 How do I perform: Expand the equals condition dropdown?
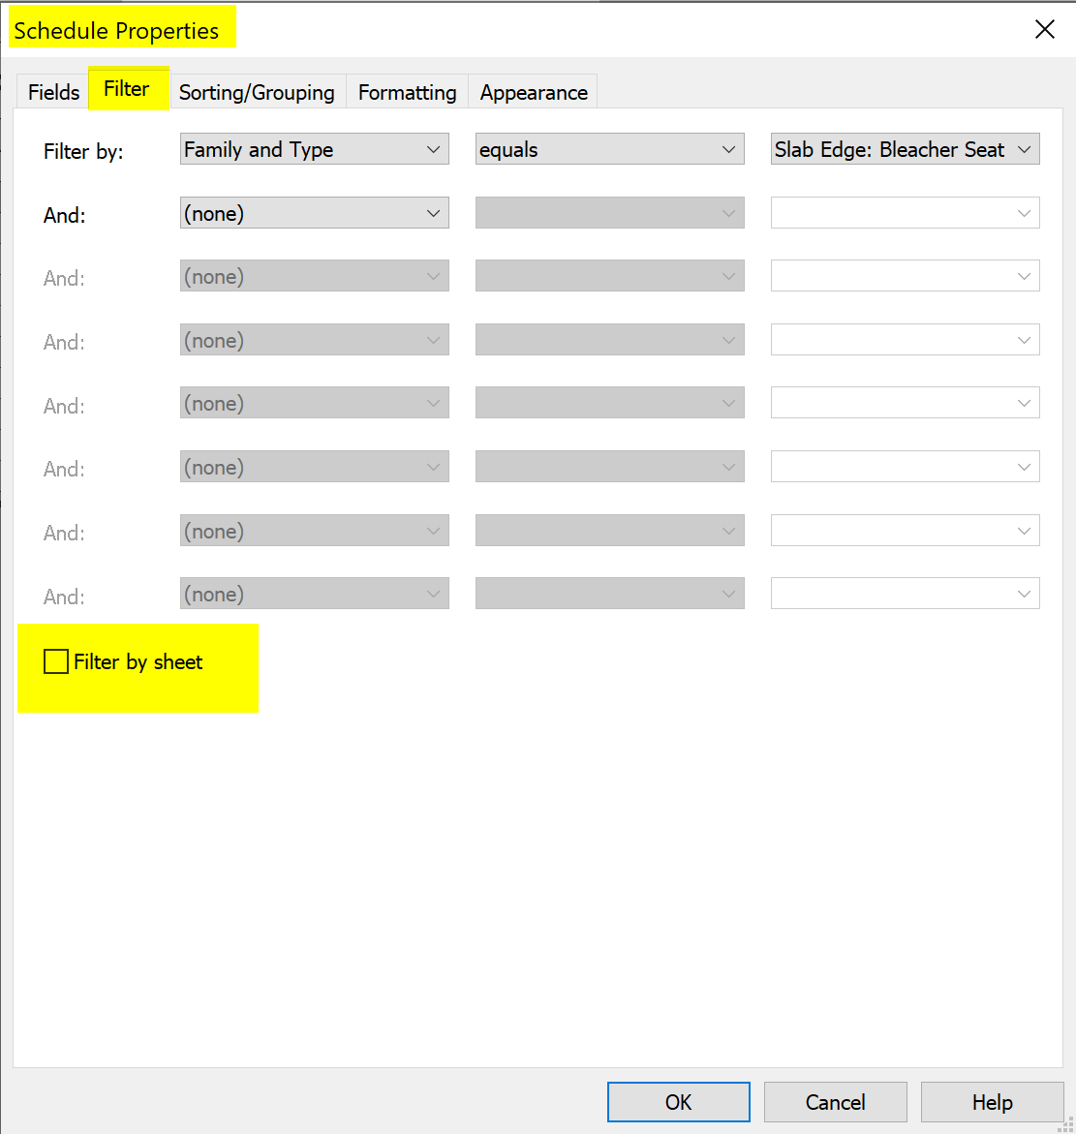click(x=608, y=149)
